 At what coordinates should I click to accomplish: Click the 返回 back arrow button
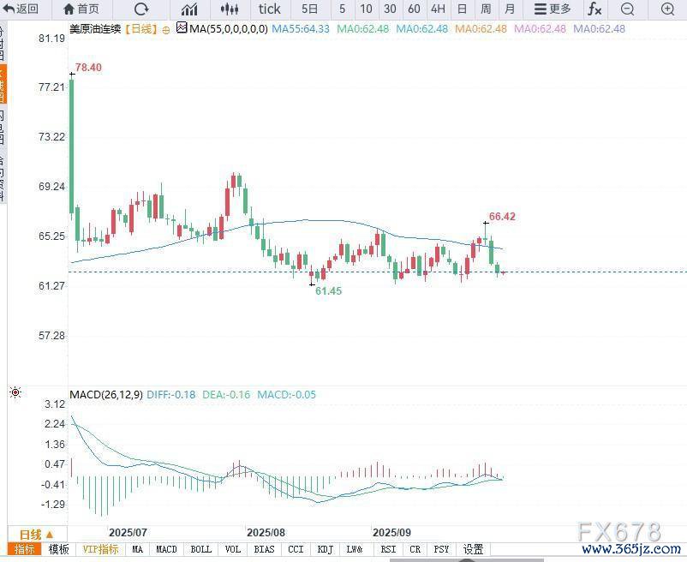click(21, 9)
